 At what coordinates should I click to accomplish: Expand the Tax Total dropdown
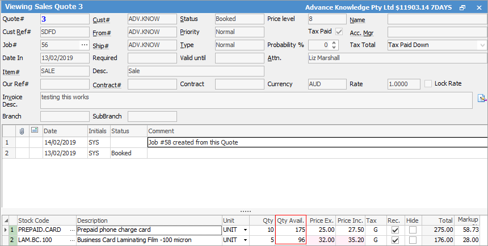click(482, 45)
